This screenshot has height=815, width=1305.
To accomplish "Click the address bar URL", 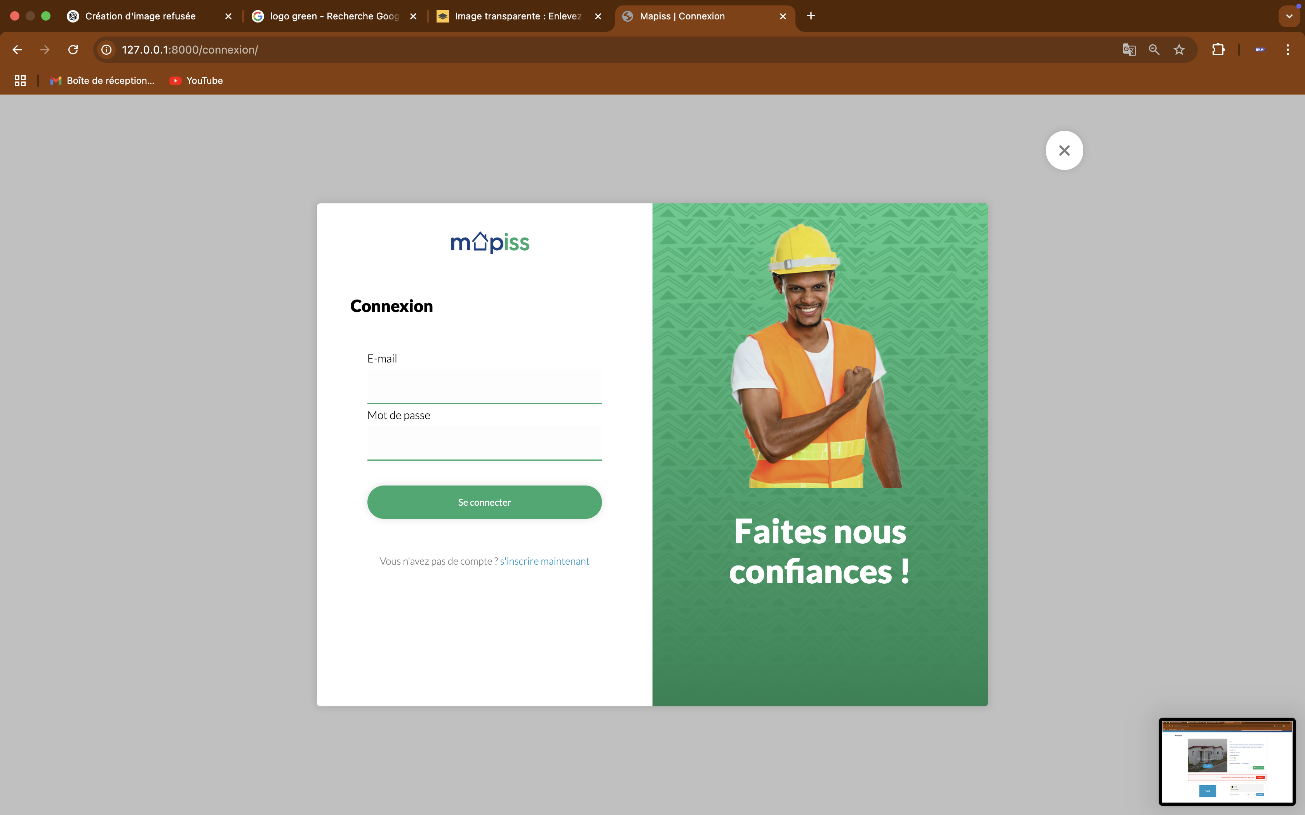I will pos(190,50).
